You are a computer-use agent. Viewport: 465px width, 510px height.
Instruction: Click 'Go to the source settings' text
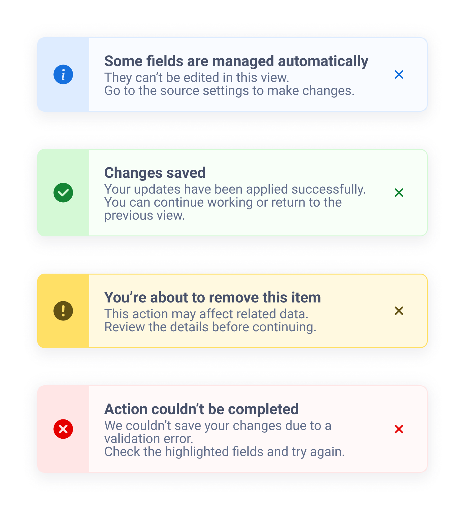(229, 91)
